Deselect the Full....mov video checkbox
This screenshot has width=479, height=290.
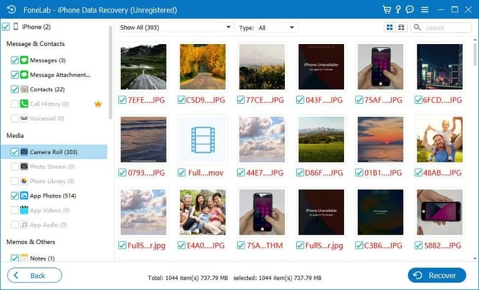pos(181,173)
